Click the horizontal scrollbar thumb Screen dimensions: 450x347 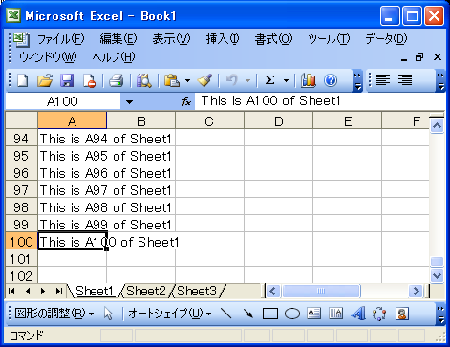pyautogui.click(x=321, y=291)
